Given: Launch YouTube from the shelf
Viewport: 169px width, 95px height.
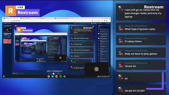Looking at the screenshot, I should pyautogui.click(x=56, y=76).
